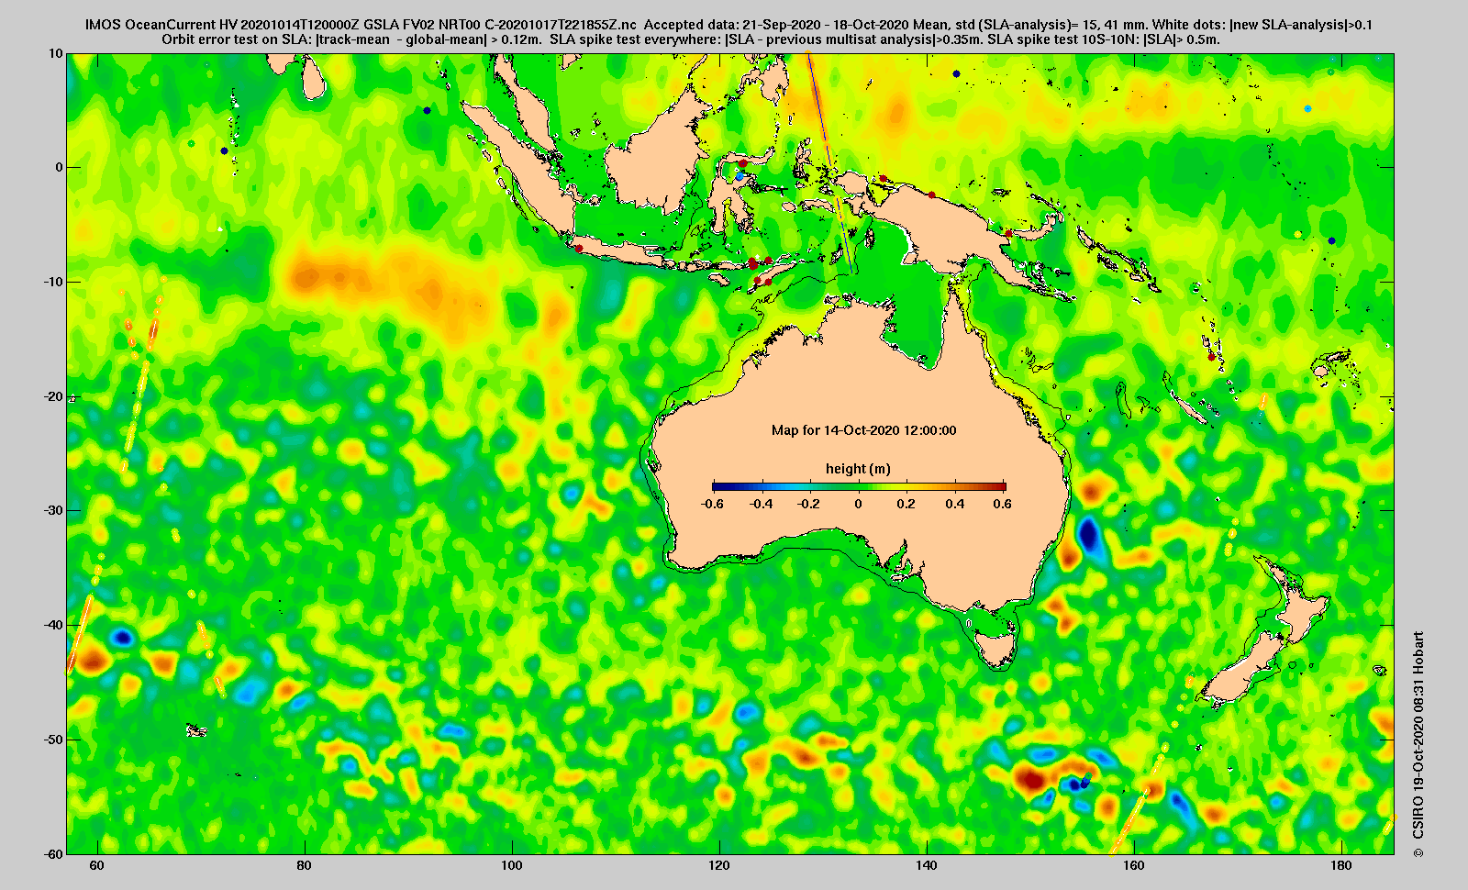
Task: Click latitude axis label -60
Action: (54, 853)
